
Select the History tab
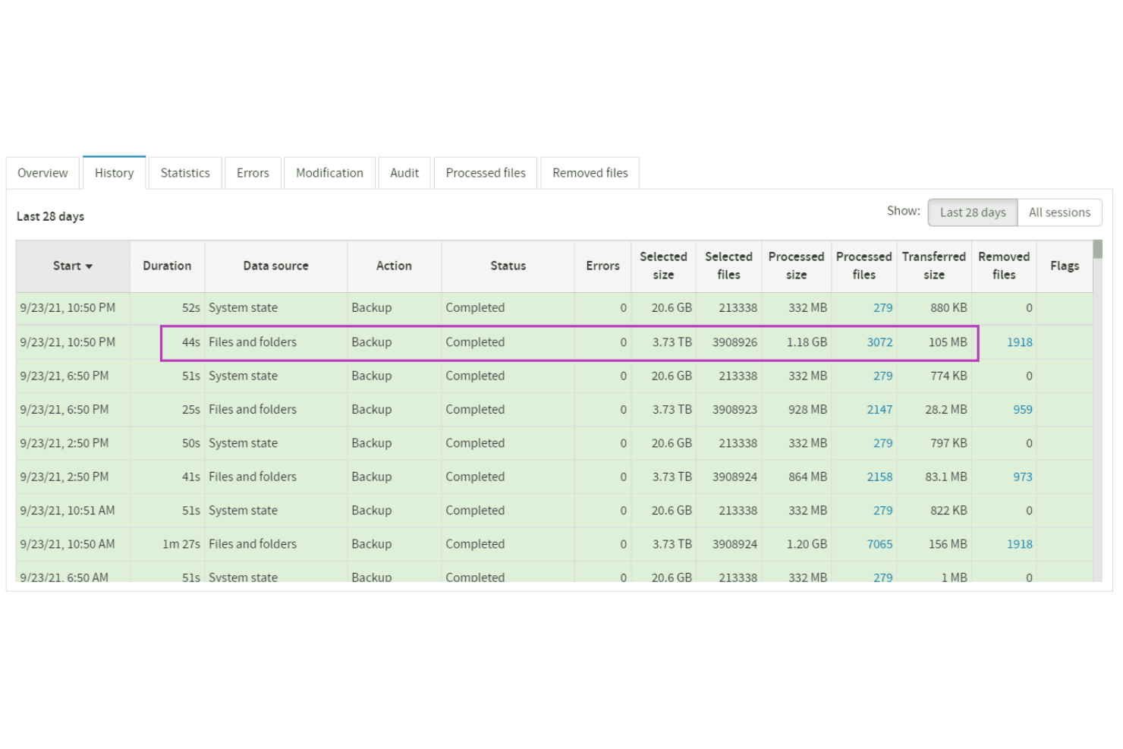(x=114, y=173)
